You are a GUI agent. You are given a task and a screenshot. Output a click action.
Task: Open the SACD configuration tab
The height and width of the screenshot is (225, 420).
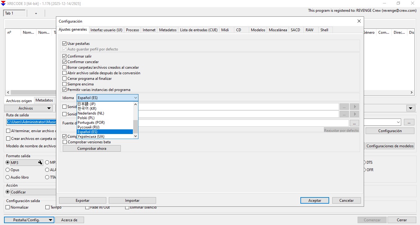coord(295,30)
